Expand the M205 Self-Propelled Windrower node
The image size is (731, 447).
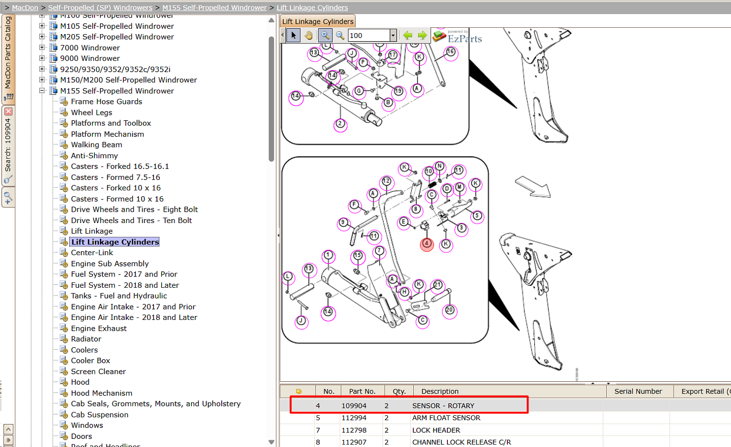[42, 37]
